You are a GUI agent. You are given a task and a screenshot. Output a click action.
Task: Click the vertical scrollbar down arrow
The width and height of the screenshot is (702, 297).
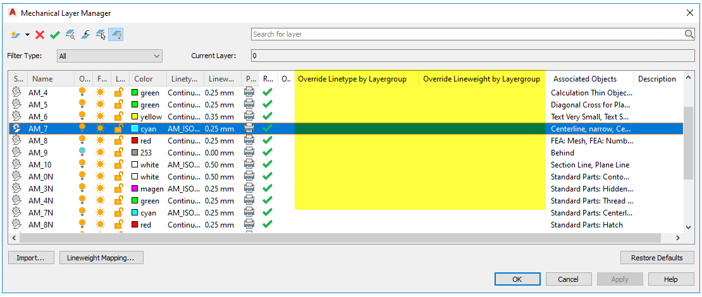point(689,227)
